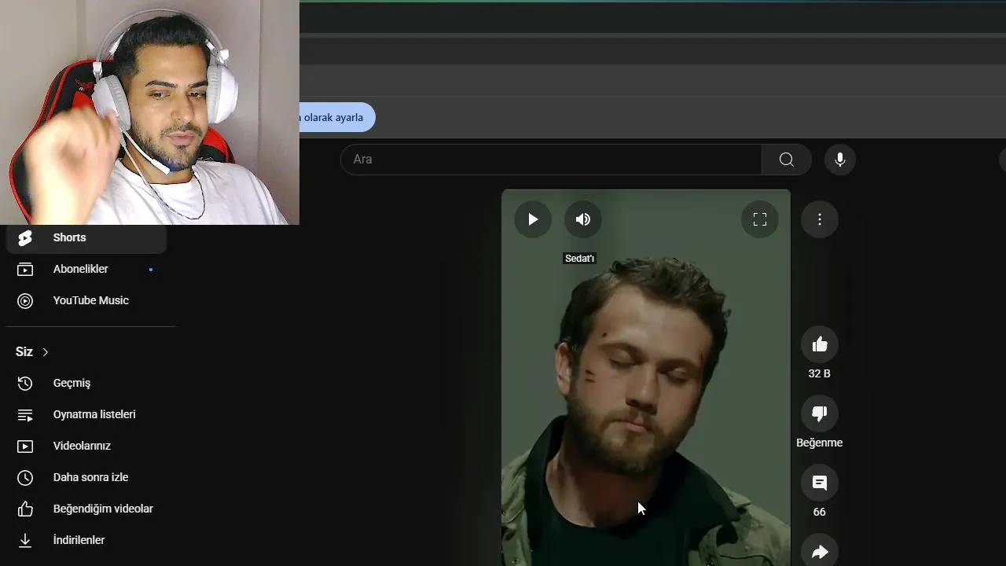Click the playlist lines icon

tap(25, 414)
